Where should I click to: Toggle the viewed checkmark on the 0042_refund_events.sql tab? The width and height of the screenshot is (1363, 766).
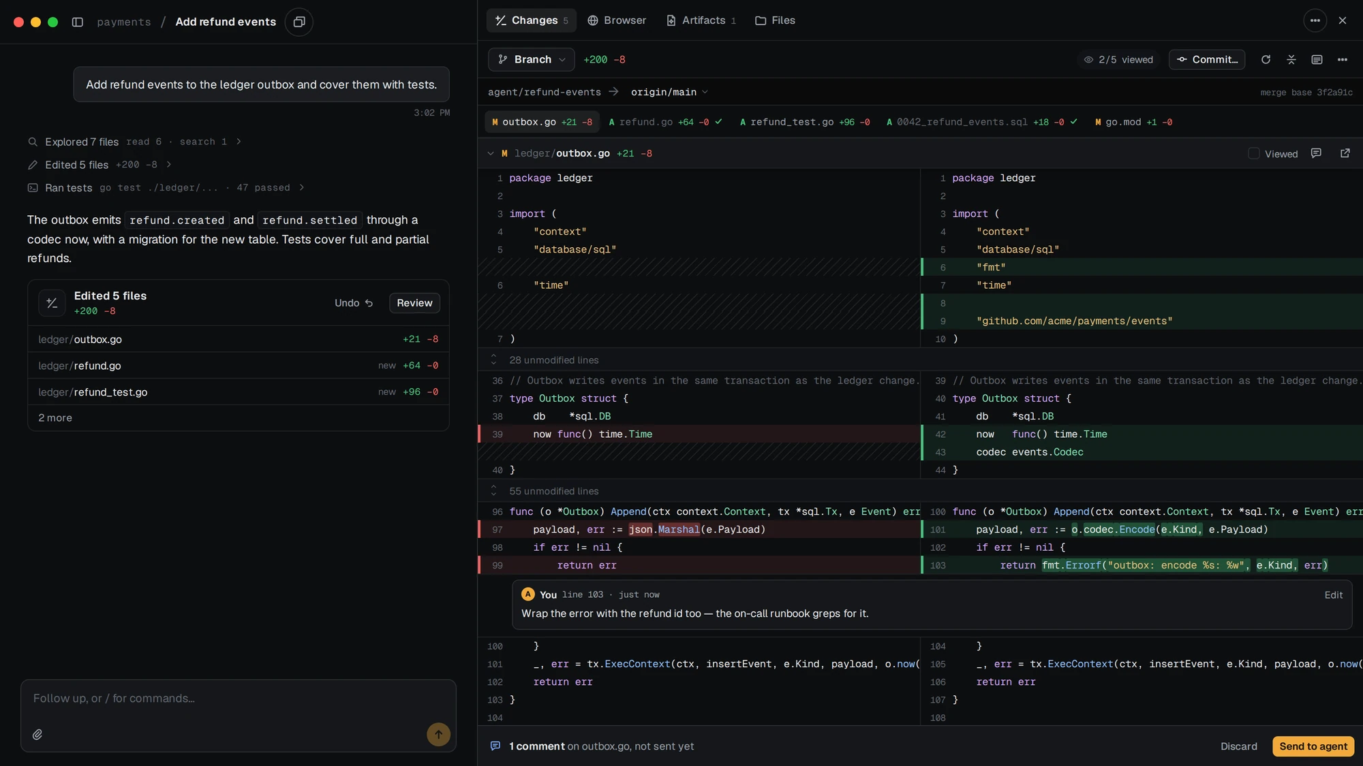(x=1073, y=122)
